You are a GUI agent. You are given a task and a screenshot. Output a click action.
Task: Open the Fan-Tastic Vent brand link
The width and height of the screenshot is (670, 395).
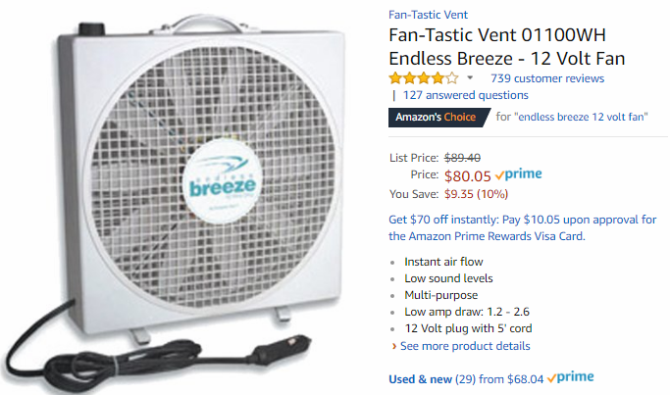(x=428, y=15)
